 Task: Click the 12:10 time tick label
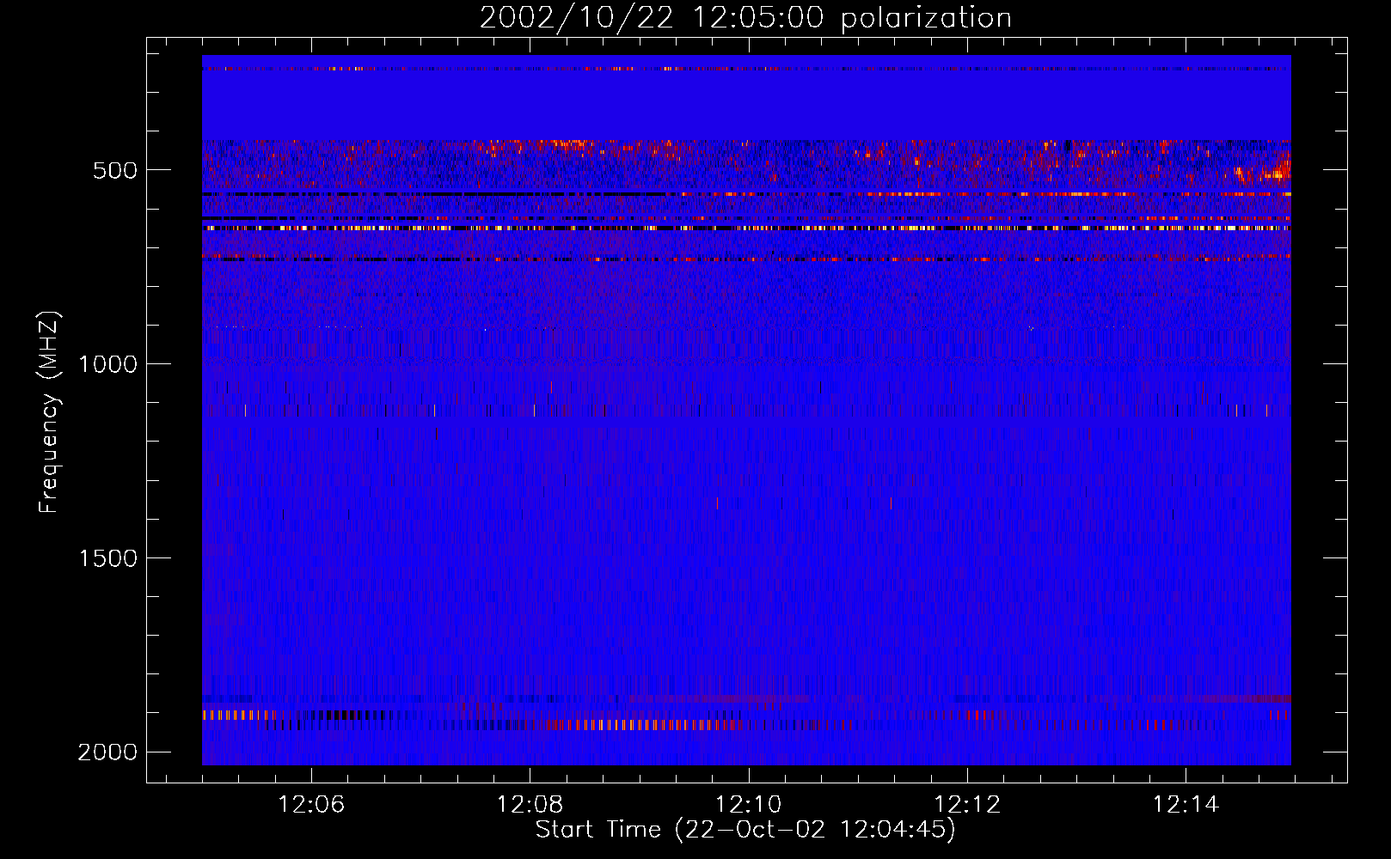749,805
